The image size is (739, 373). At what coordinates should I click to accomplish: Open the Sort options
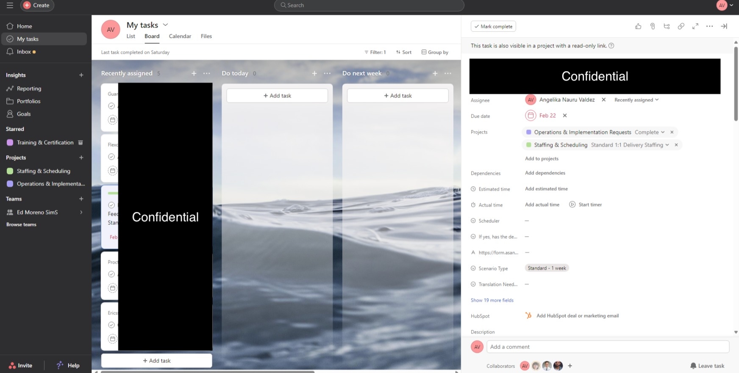[x=403, y=52]
